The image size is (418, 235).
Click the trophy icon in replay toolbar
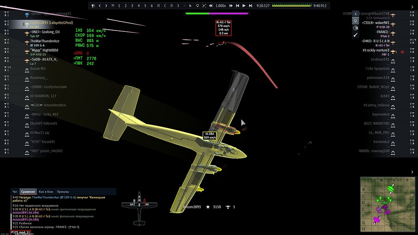[x=93, y=5]
